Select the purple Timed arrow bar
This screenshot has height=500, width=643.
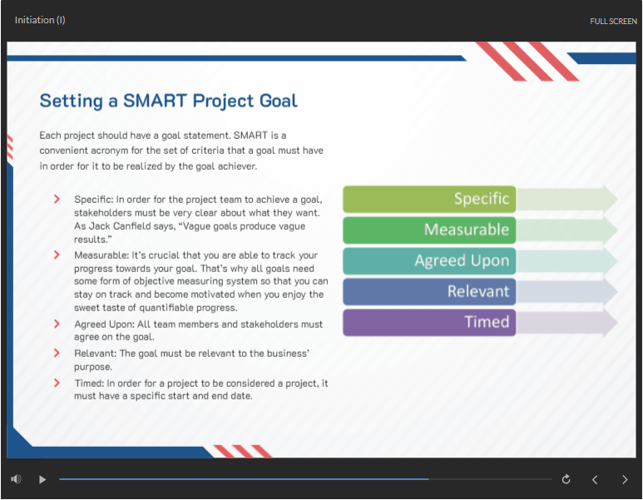click(480, 323)
